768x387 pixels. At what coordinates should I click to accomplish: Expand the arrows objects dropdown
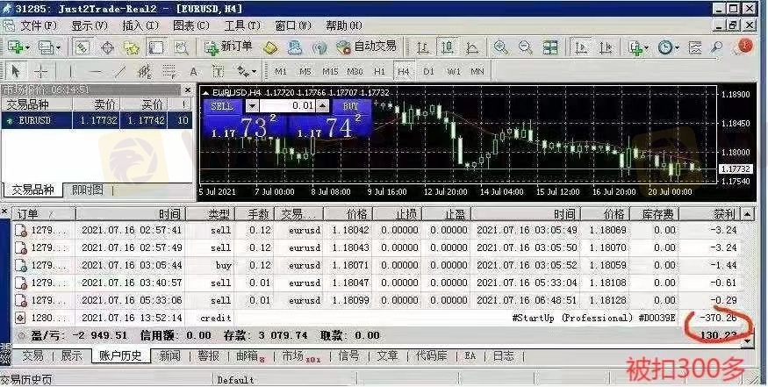pos(255,71)
